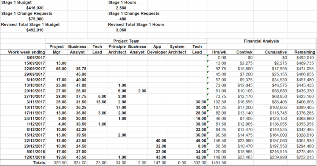Image resolution: width=317 pixels, height=166 pixels.
Task: Select the date cell 15/09/2017
Action: click(35, 63)
